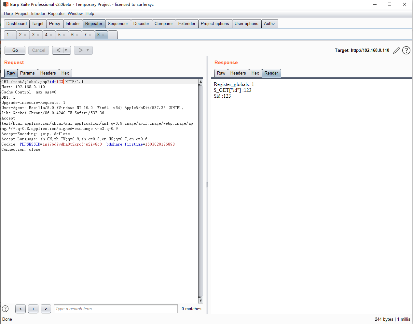Open the Help menu
The width and height of the screenshot is (413, 324).
coord(90,13)
